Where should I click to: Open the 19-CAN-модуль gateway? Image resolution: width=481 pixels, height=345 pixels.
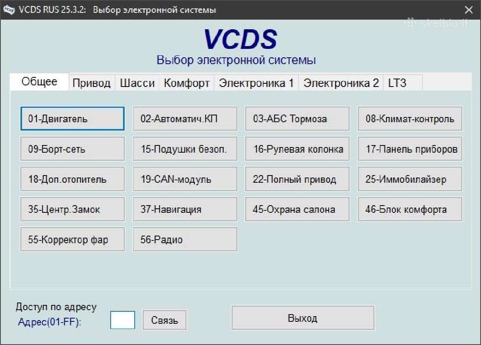[185, 179]
